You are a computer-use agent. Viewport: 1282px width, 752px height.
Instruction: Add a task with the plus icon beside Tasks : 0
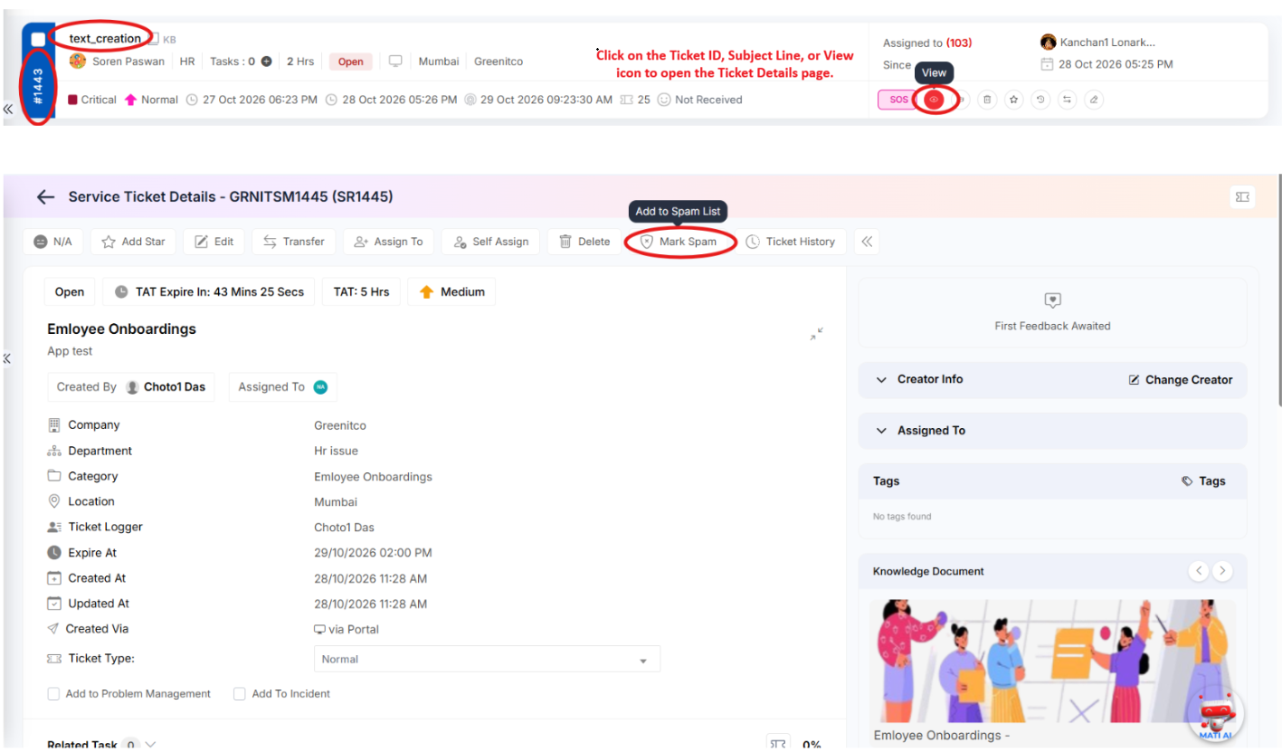point(266,62)
